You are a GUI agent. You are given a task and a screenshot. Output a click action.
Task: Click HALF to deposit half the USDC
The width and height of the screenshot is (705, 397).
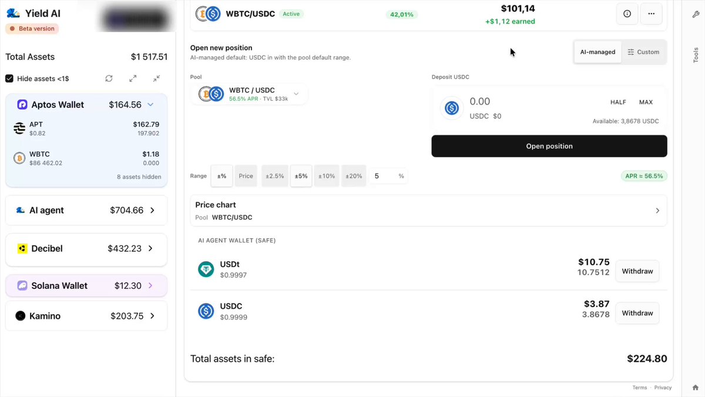tap(618, 102)
